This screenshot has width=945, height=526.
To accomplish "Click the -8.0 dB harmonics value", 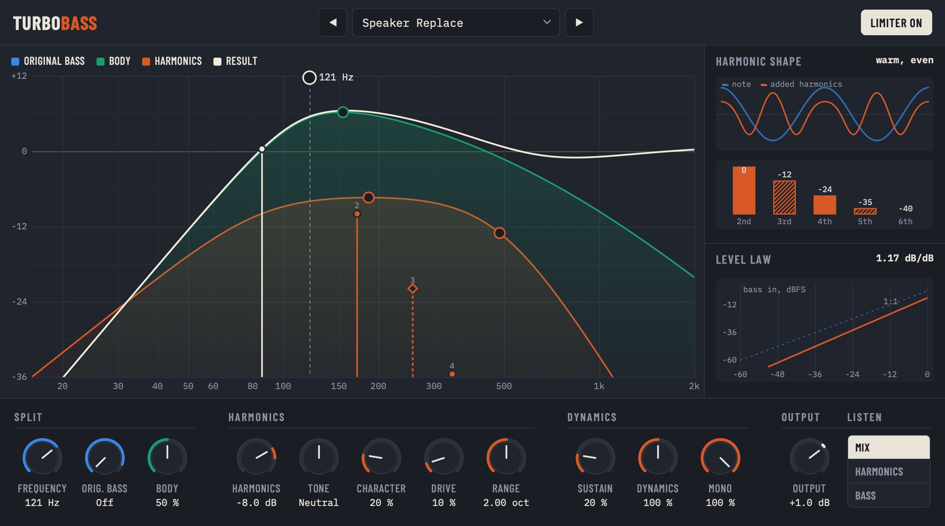I will 256,503.
